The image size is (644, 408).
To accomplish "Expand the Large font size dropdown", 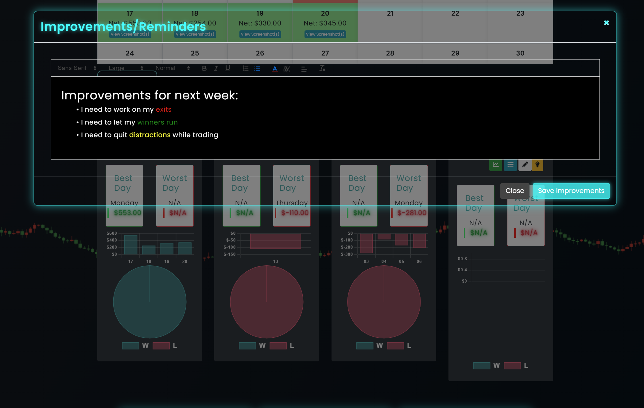I will [x=126, y=68].
